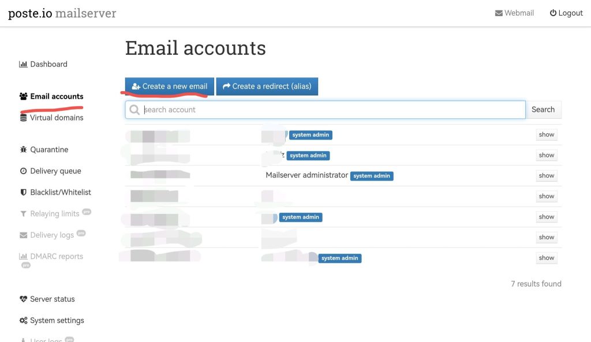Click the magnifier icon in search box

[134, 110]
